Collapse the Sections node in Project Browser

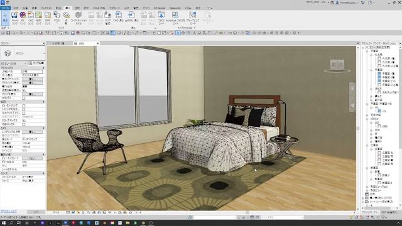367,168
